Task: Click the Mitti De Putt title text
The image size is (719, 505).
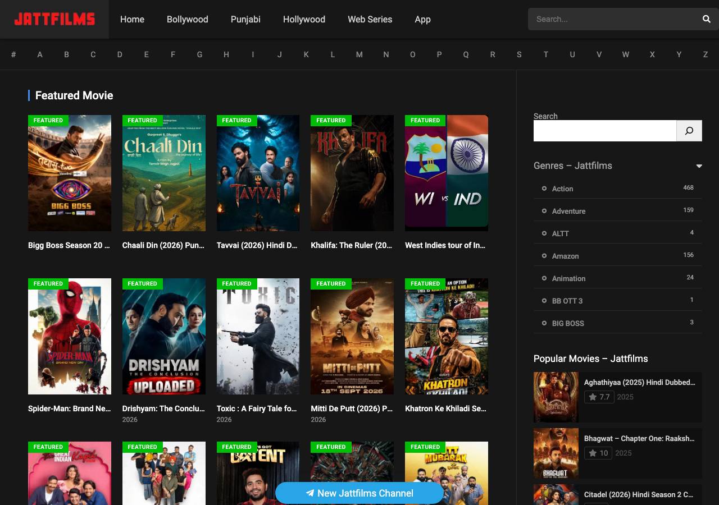Action: pyautogui.click(x=352, y=408)
